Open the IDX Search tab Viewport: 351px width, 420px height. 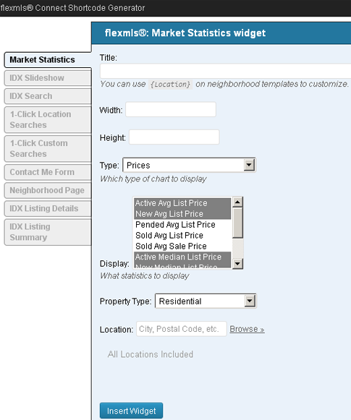tap(48, 96)
